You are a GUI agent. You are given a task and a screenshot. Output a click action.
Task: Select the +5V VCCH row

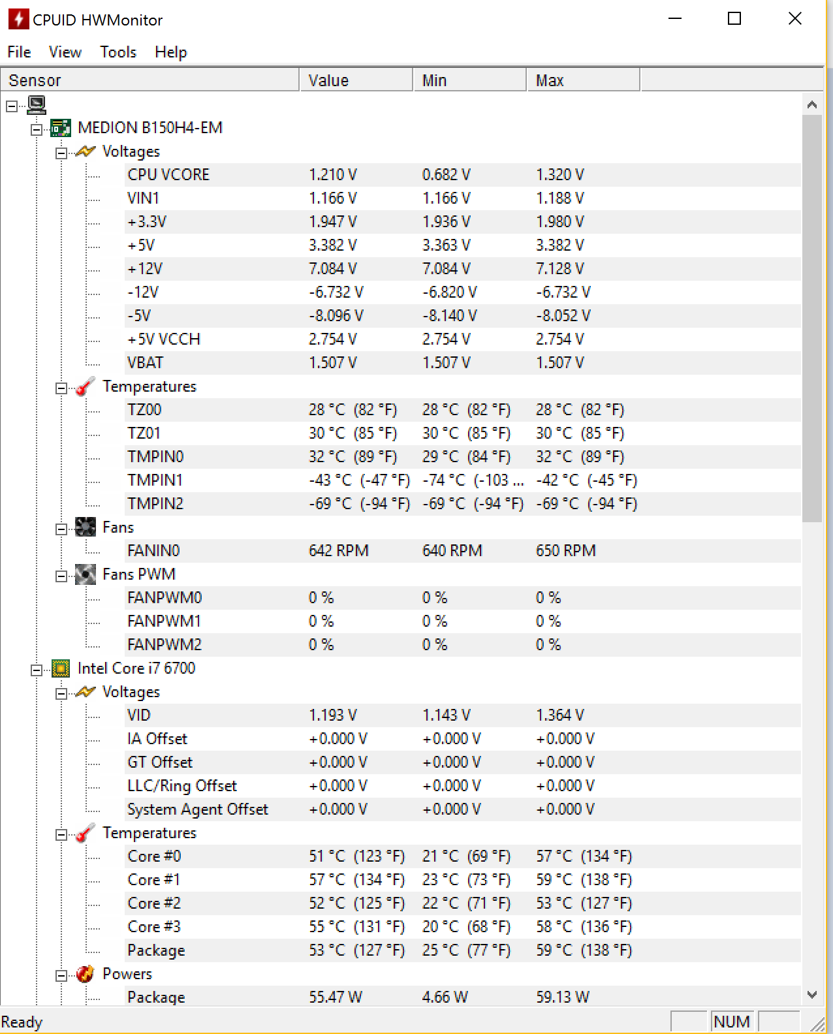[x=463, y=339]
